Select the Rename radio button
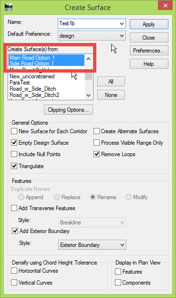176x298 pixels. [x=93, y=197]
